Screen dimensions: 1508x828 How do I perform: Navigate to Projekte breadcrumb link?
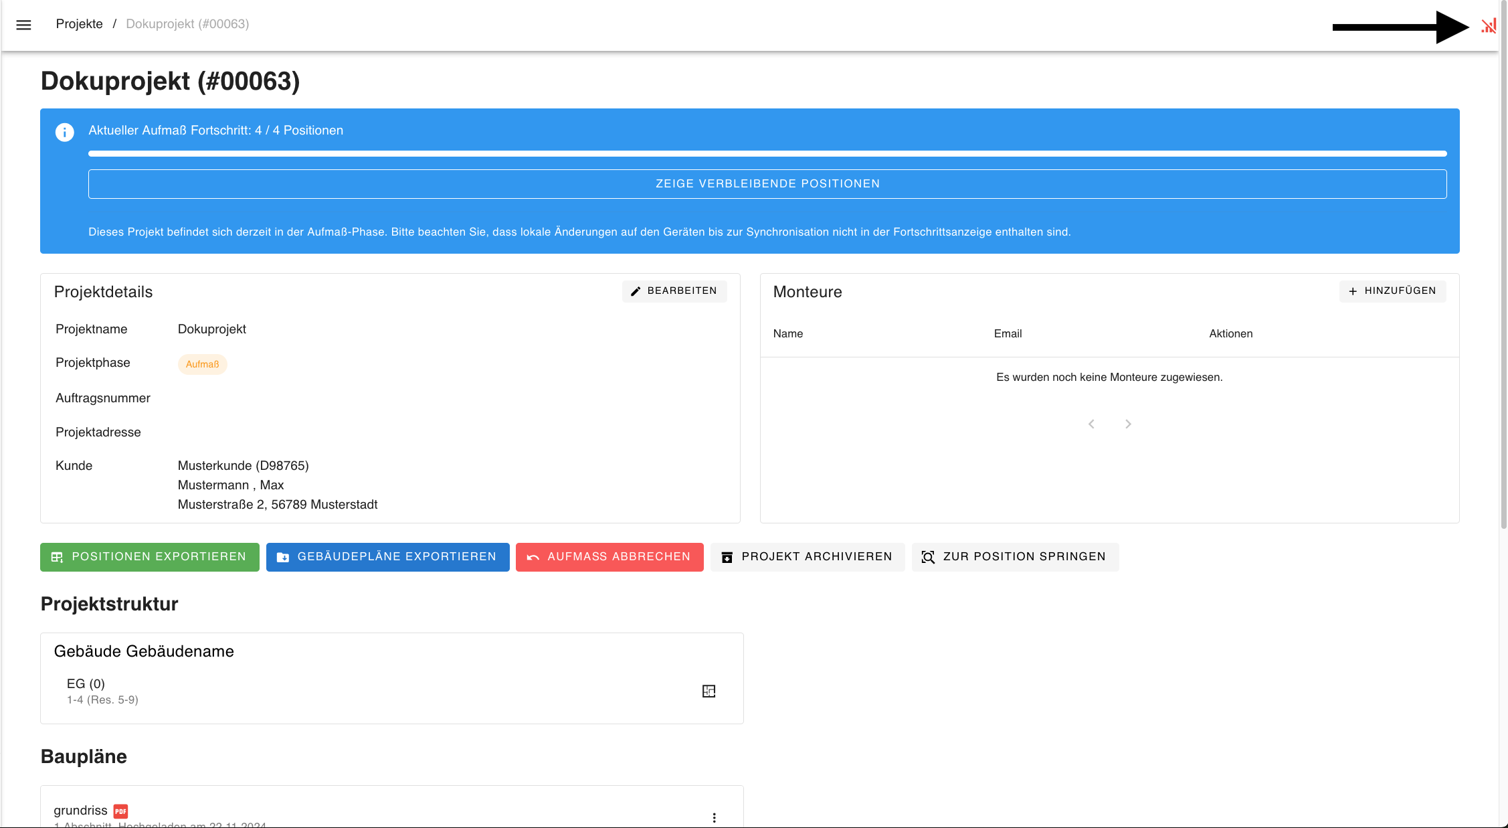click(79, 24)
